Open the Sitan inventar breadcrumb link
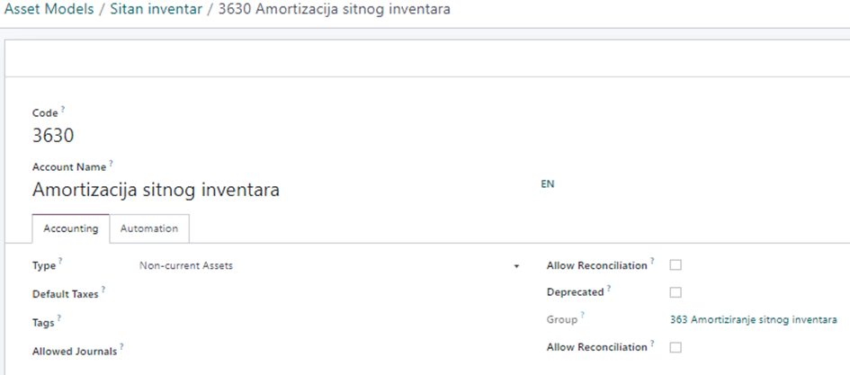This screenshot has height=375, width=850. click(153, 10)
